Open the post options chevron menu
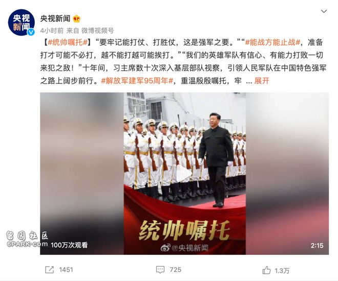 point(324,11)
